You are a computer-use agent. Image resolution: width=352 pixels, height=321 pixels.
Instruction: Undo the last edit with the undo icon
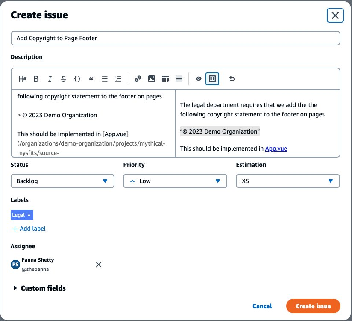(231, 79)
